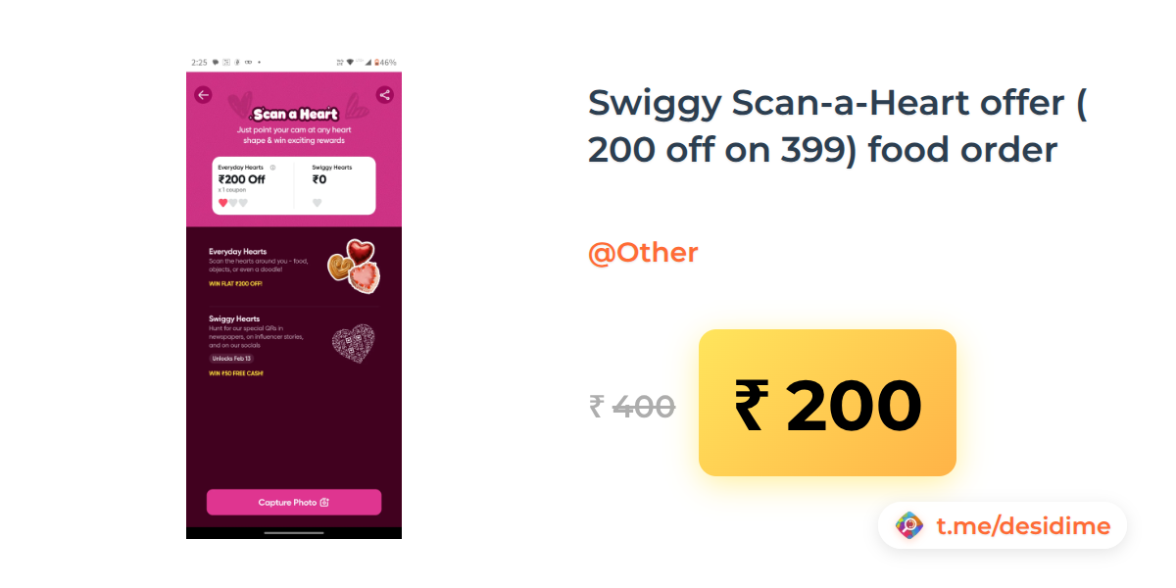Click the yellow ₹ 200 price badge

point(827,403)
